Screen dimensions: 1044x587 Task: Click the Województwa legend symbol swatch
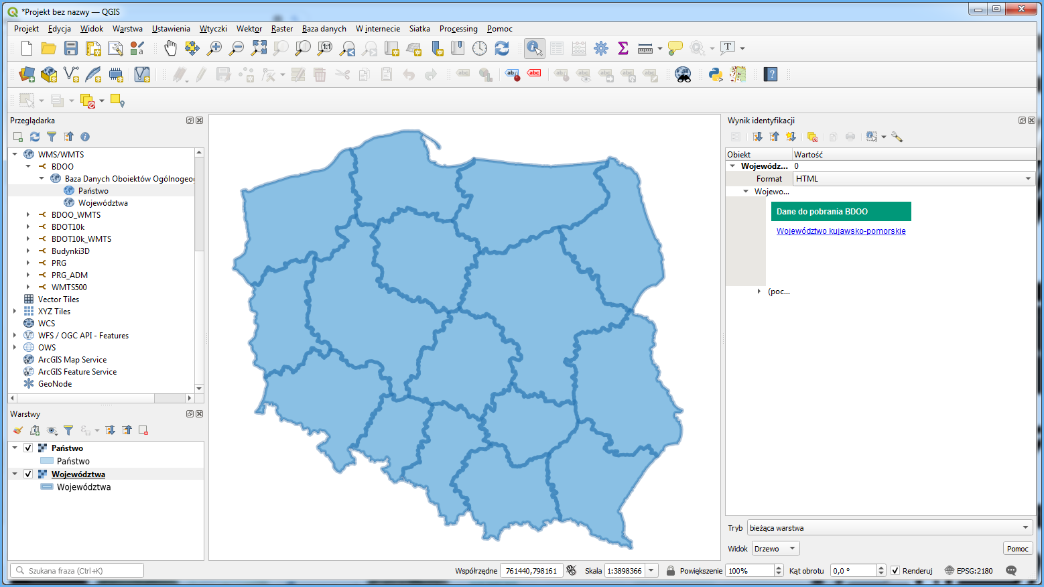click(47, 487)
